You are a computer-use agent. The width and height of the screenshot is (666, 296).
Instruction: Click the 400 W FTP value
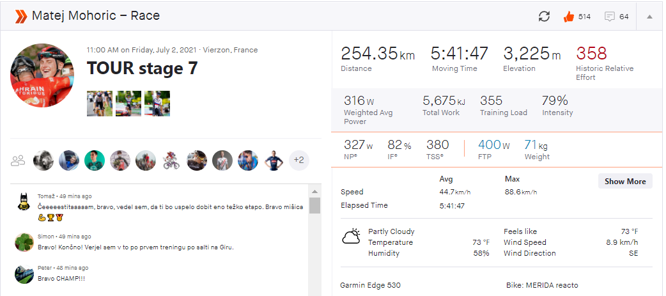pyautogui.click(x=494, y=145)
